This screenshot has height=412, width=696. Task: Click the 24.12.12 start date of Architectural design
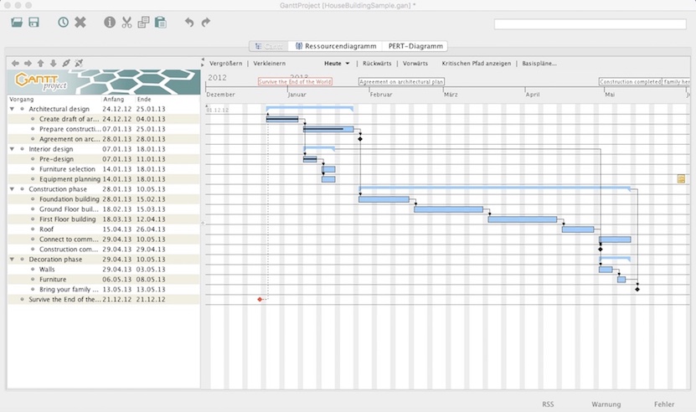(116, 109)
